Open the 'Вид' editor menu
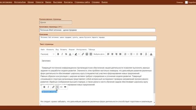This screenshot has height=110, width=196. point(57,50)
